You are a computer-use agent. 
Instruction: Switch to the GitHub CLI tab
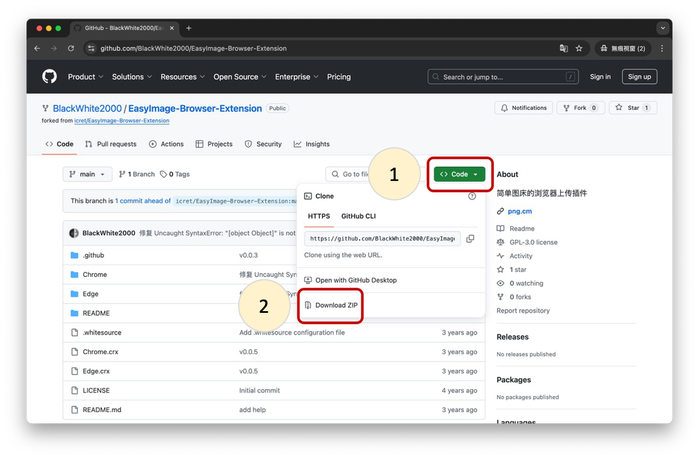click(x=358, y=216)
